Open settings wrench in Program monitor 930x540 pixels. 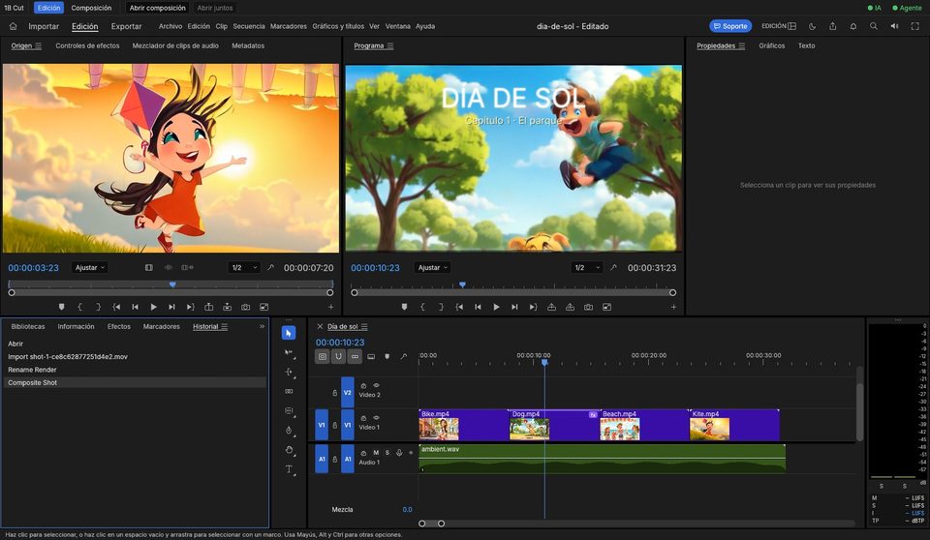[613, 268]
